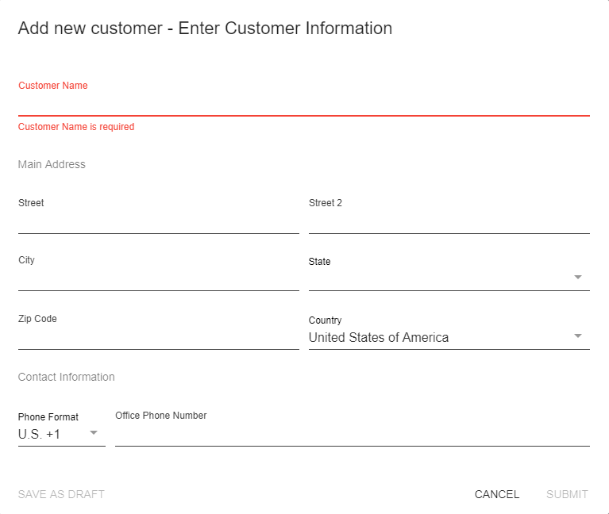Focus the Zip Code field
The image size is (609, 514).
tap(158, 338)
